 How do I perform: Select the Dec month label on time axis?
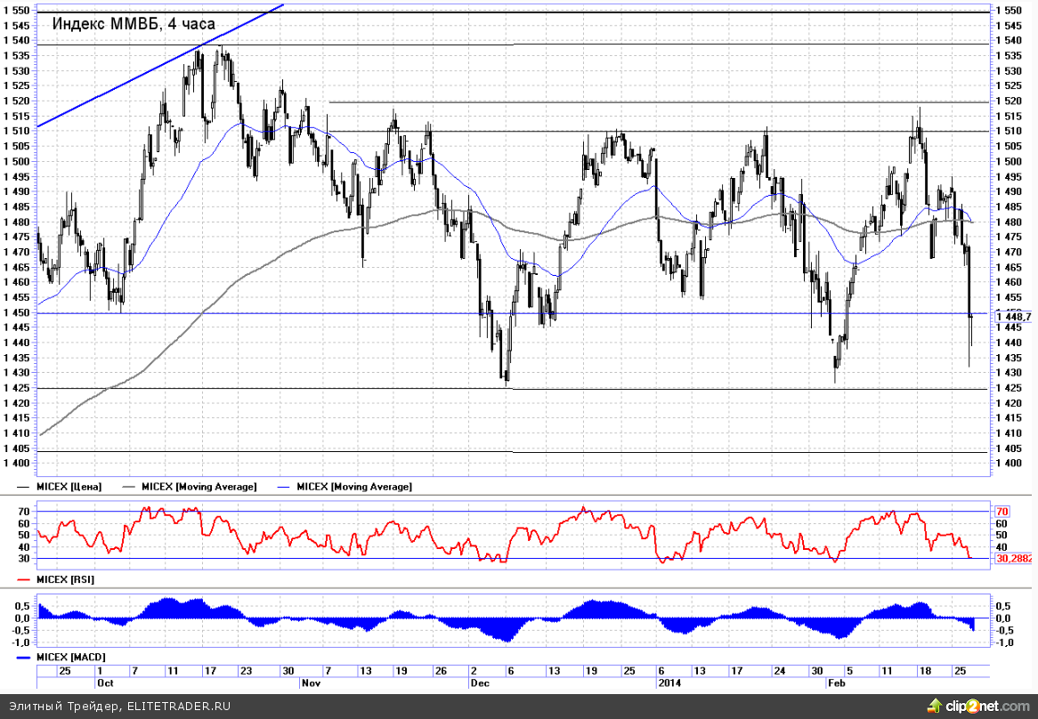tap(479, 683)
